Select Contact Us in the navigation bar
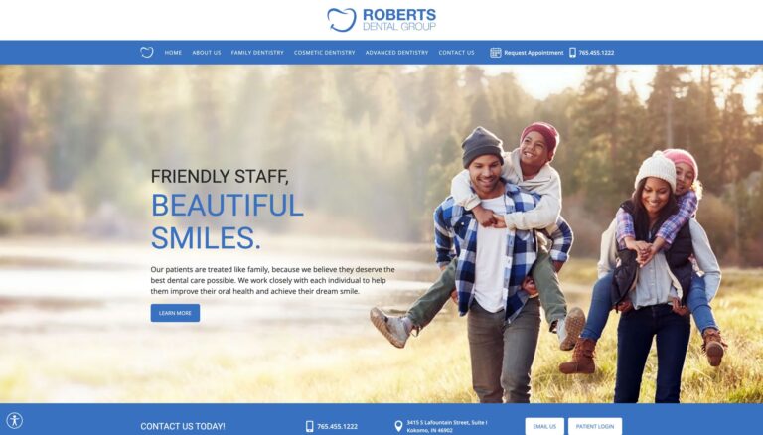This screenshot has width=763, height=435. (x=456, y=53)
